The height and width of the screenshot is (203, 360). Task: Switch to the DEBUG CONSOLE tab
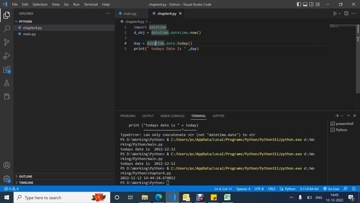[x=173, y=116]
